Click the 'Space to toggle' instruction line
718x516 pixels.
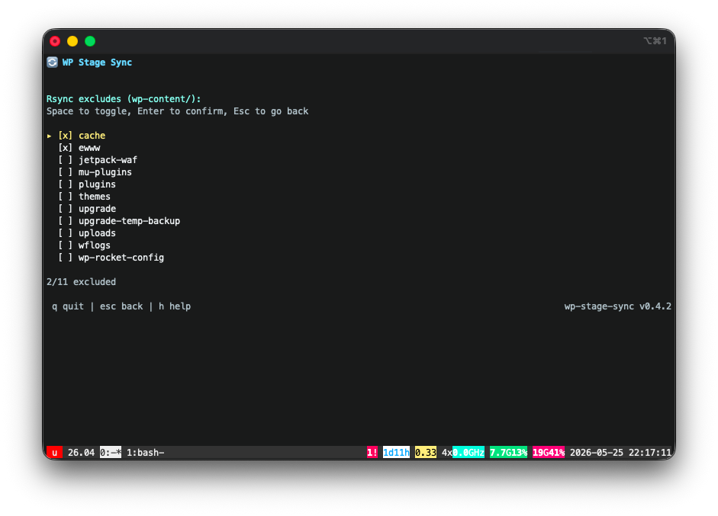(177, 111)
